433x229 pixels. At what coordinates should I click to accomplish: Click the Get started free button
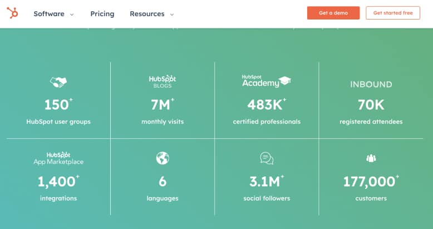click(x=393, y=13)
